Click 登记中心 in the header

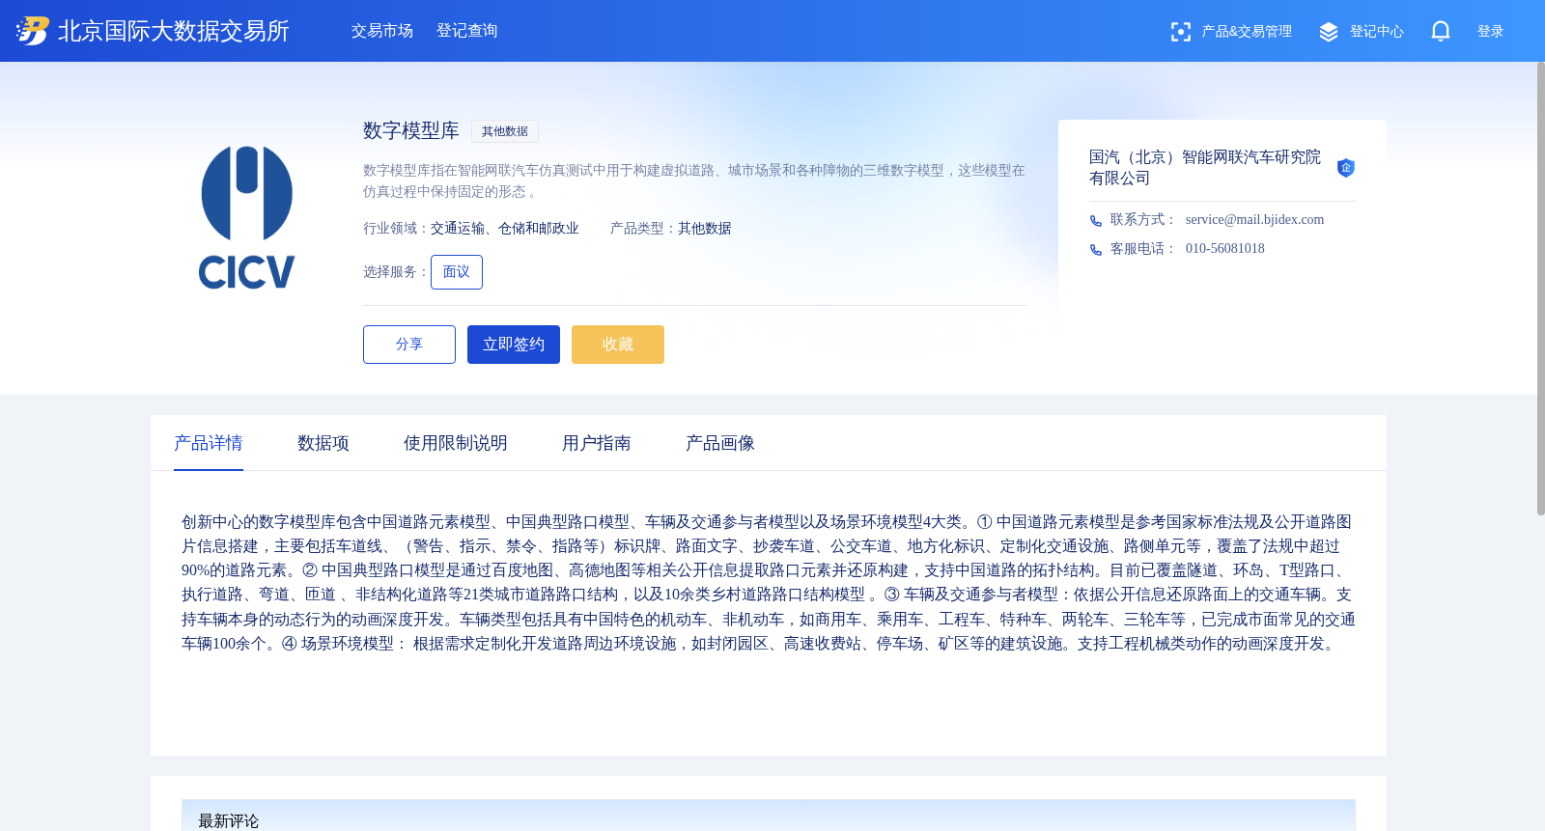pyautogui.click(x=1377, y=32)
